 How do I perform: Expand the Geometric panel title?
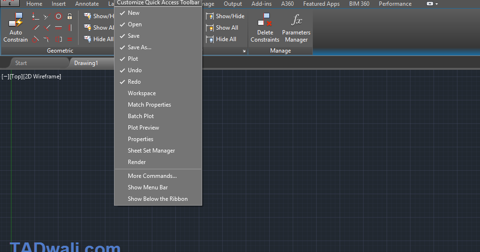click(60, 51)
